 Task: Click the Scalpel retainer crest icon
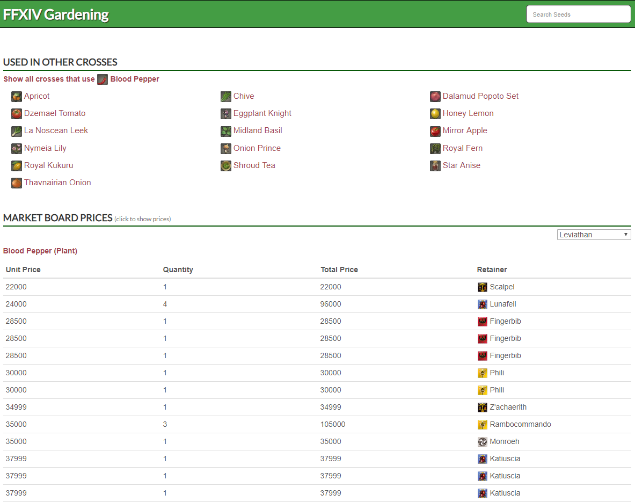(483, 287)
